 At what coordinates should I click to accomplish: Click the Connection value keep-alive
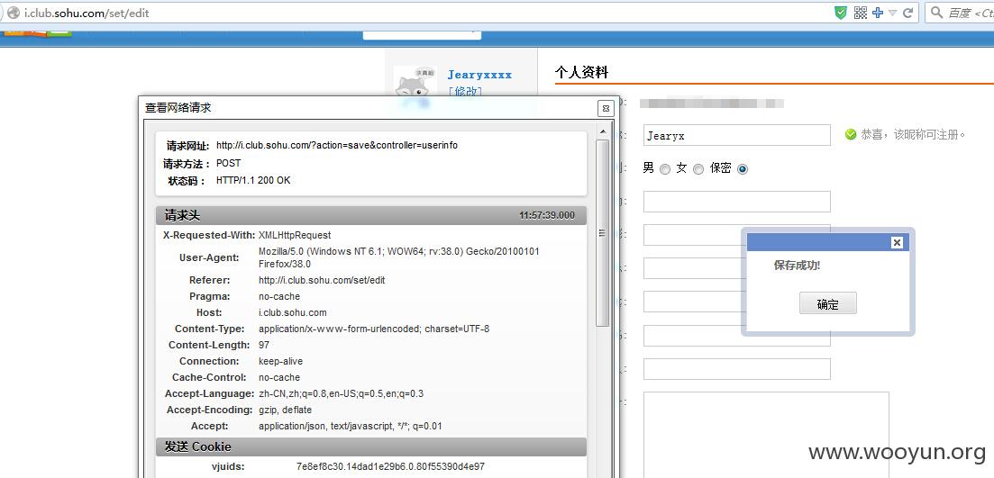(280, 361)
